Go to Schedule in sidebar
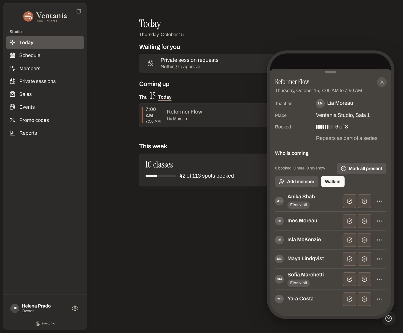 click(45, 55)
